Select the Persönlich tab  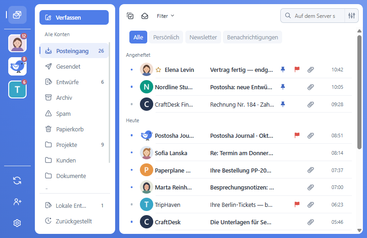click(x=166, y=37)
